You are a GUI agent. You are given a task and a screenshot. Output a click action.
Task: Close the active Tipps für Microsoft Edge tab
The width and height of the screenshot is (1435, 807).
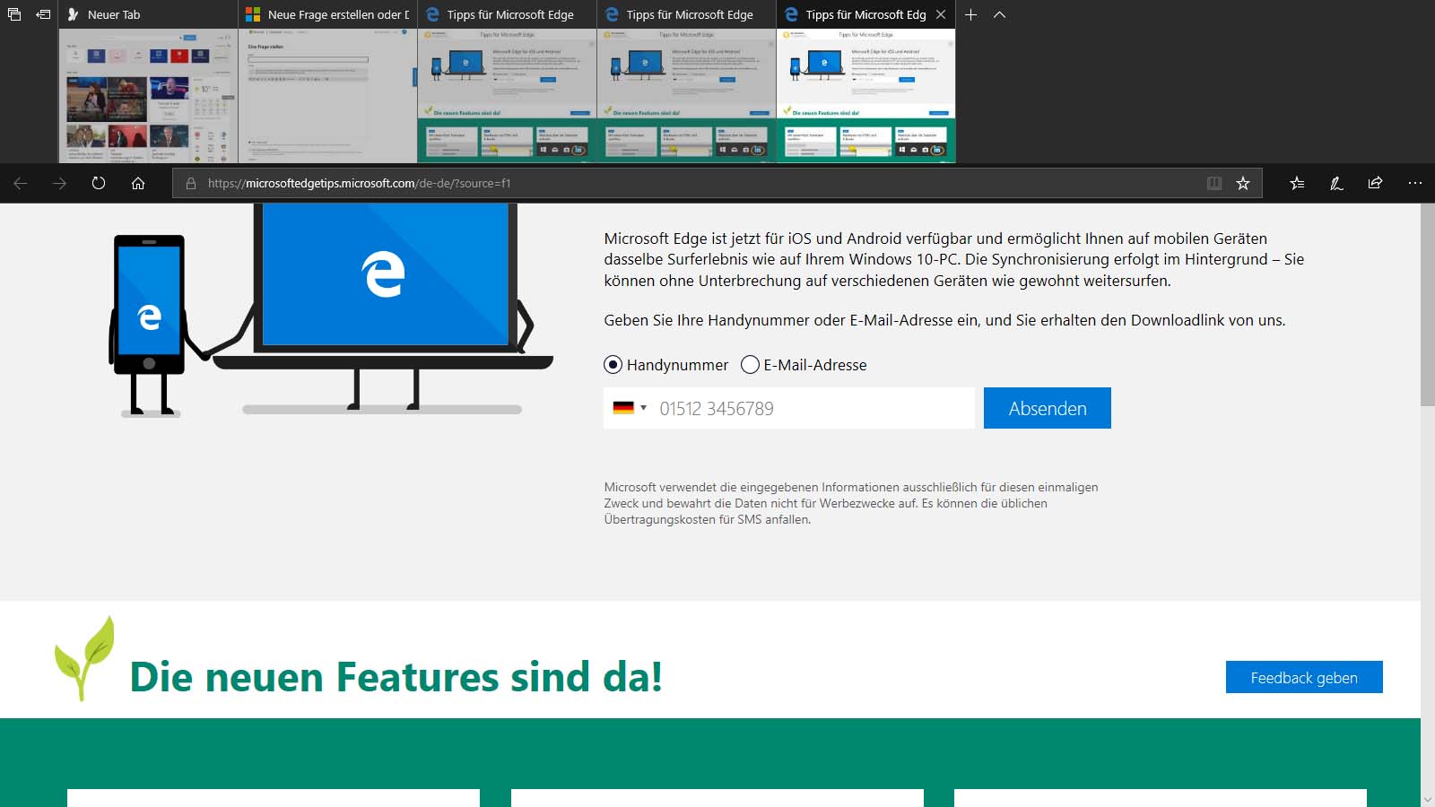[x=941, y=14]
